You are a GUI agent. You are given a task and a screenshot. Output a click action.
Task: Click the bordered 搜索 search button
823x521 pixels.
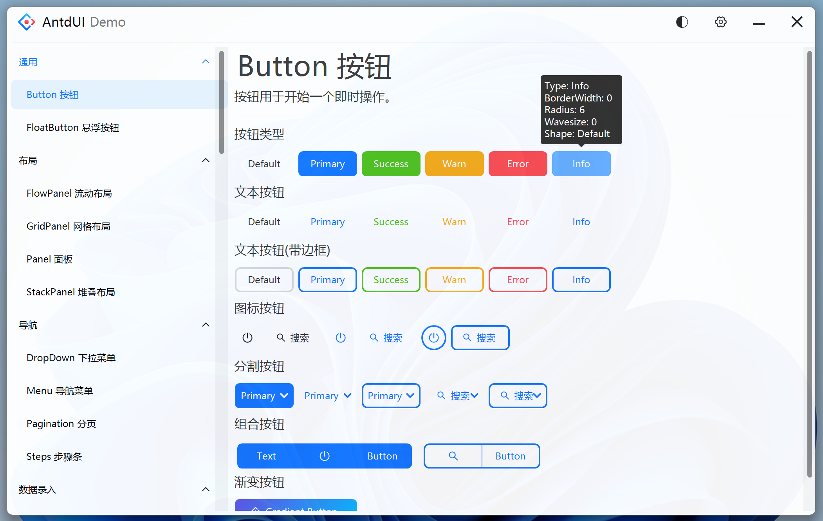coord(480,337)
